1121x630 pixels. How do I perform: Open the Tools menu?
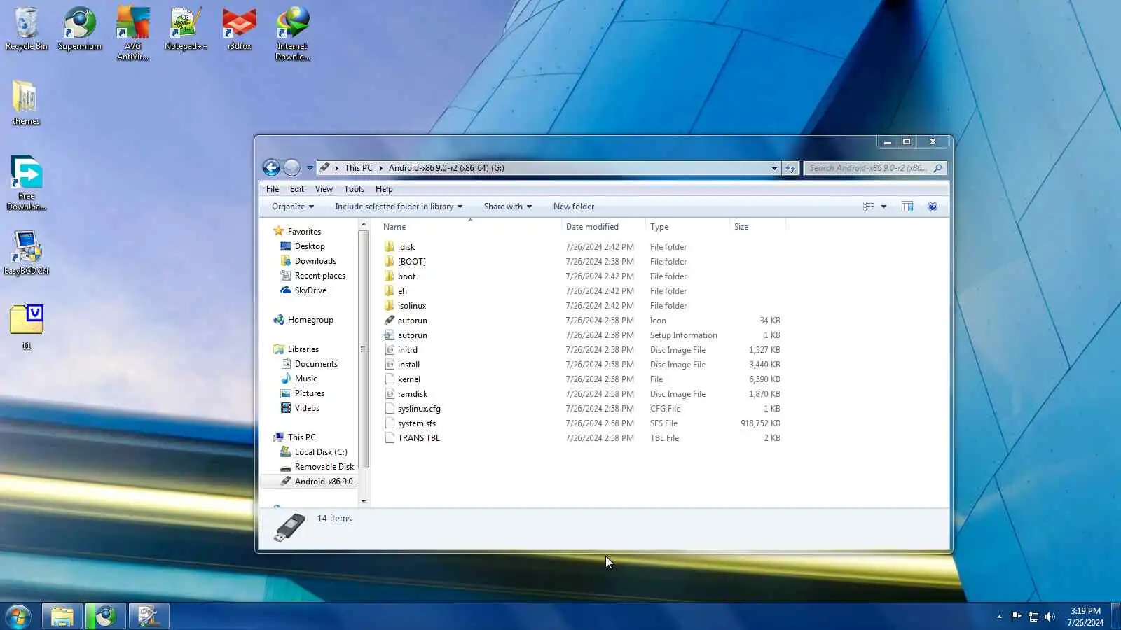354,189
